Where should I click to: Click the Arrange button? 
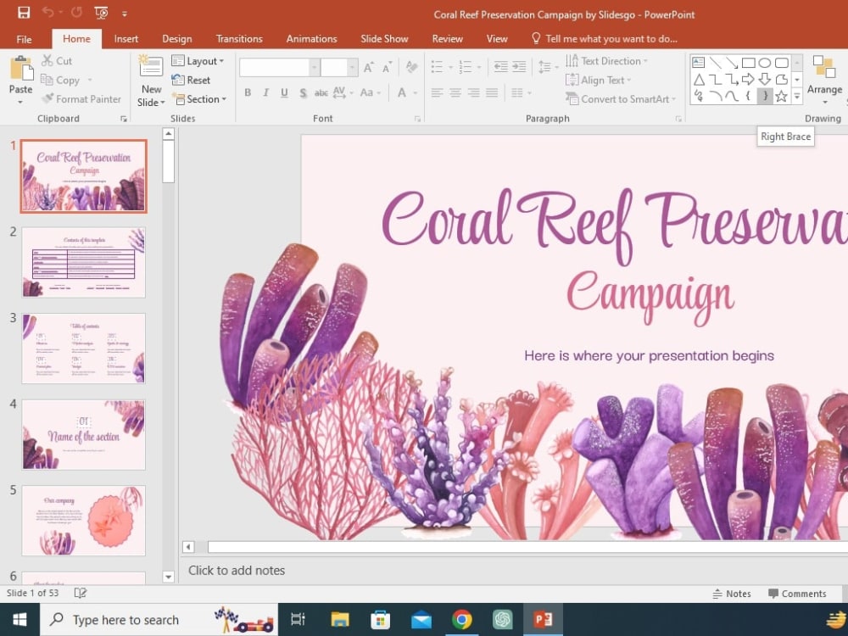(824, 79)
